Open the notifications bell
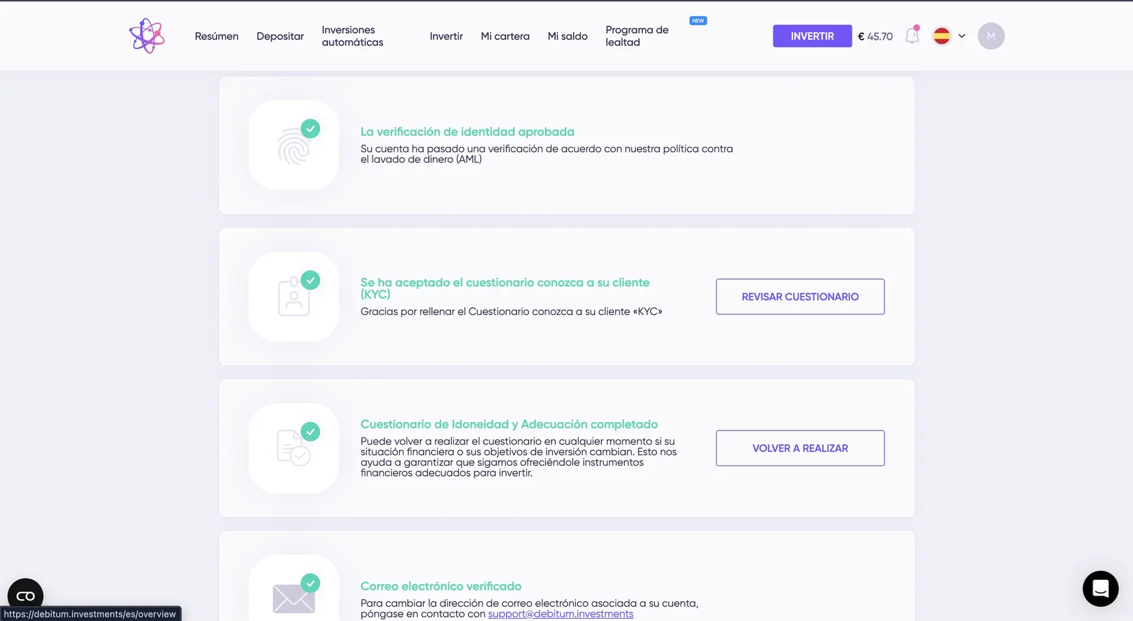 [912, 35]
